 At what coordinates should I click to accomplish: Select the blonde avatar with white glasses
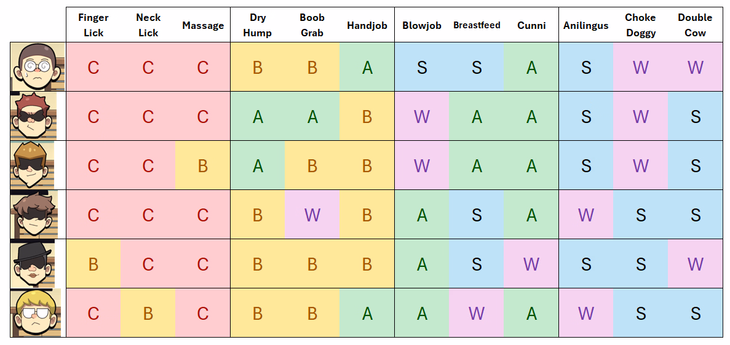(x=37, y=312)
